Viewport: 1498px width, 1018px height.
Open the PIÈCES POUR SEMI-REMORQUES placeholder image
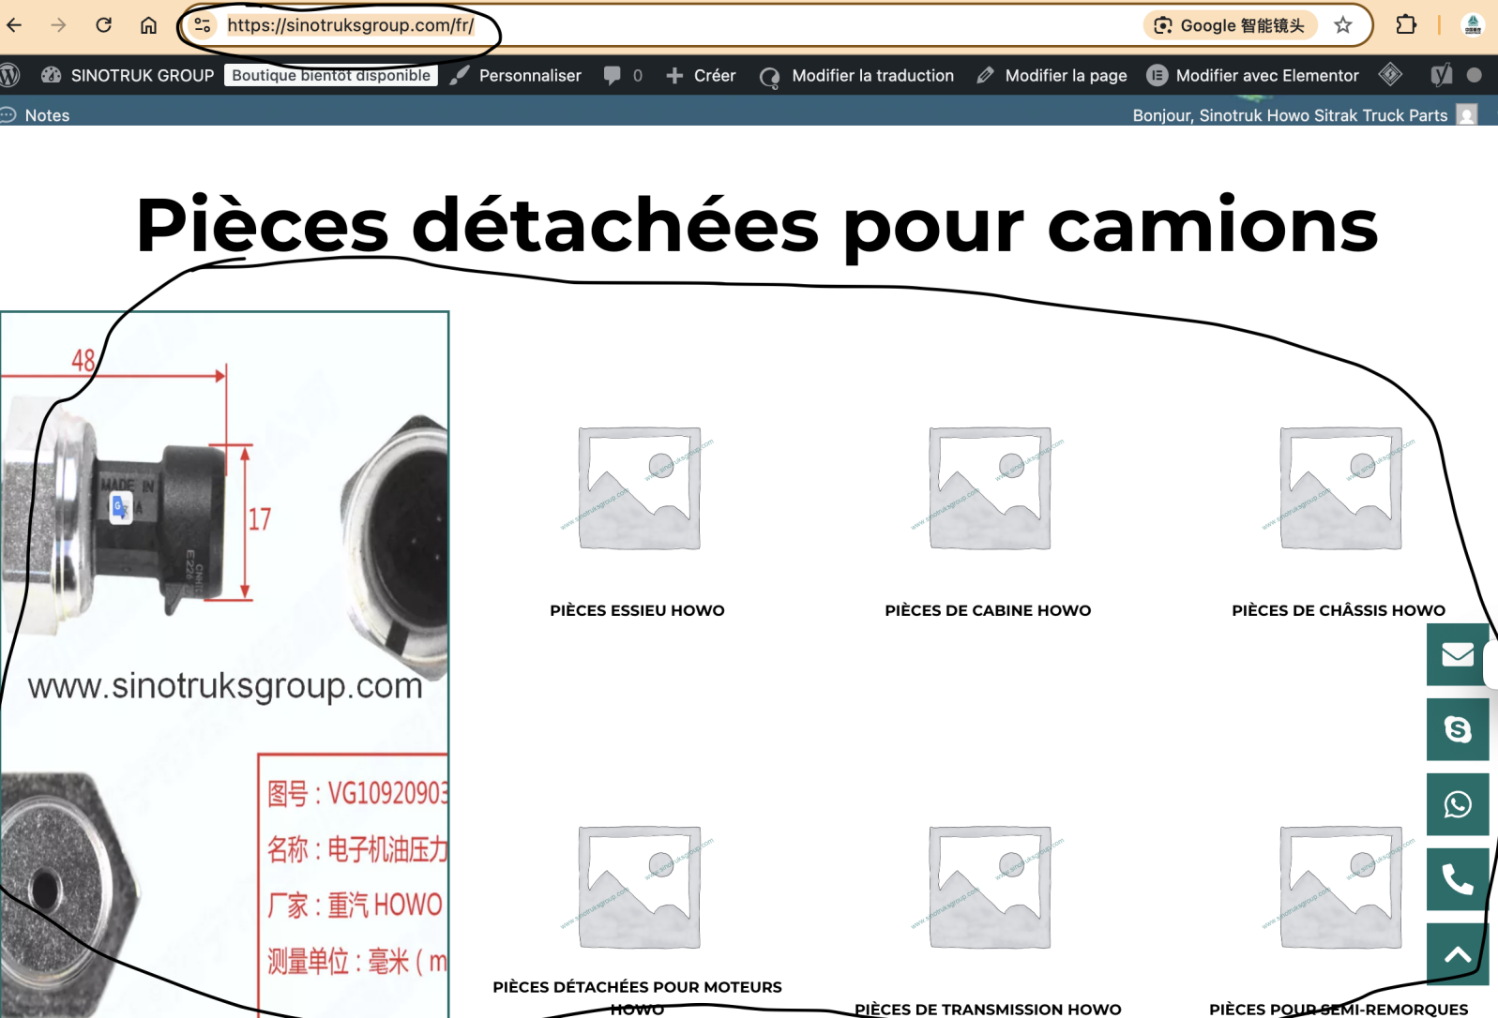pyautogui.click(x=1339, y=887)
